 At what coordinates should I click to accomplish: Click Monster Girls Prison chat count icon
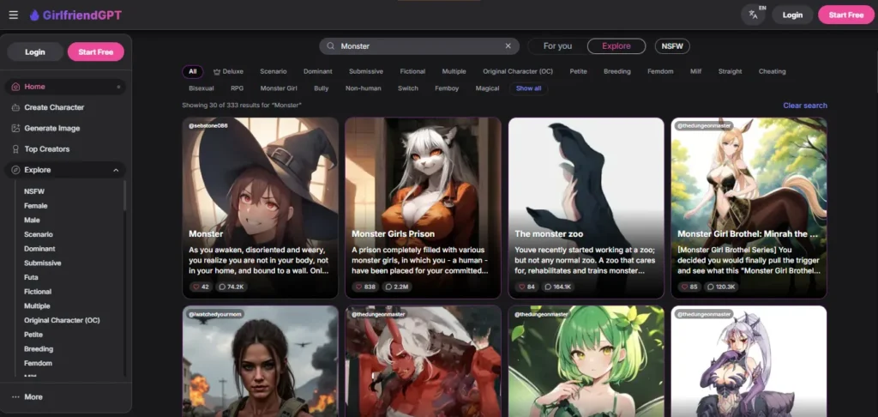(x=389, y=287)
